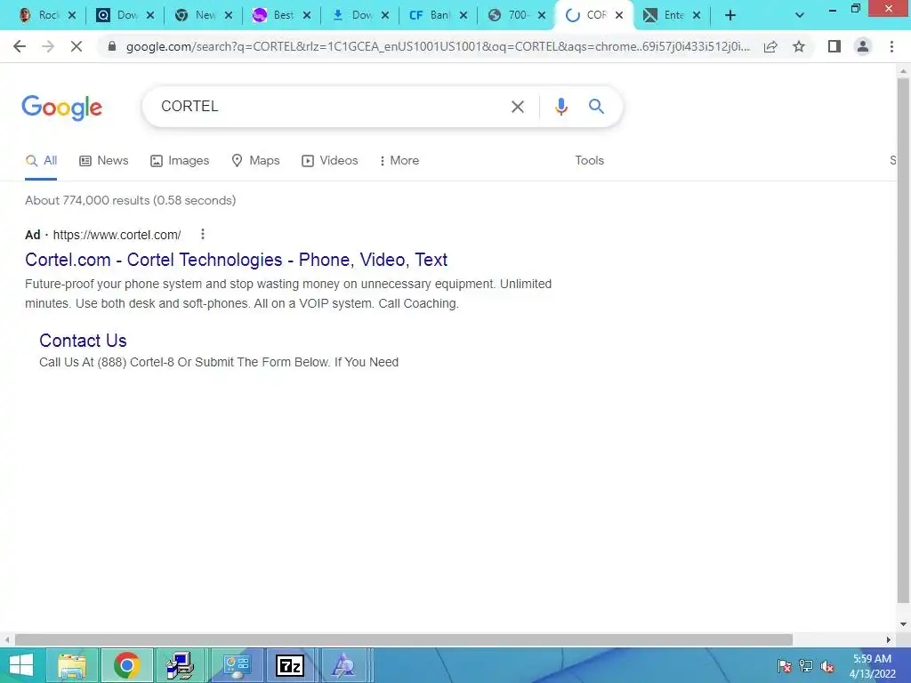Image resolution: width=911 pixels, height=683 pixels.
Task: Go back to the previous page
Action: [x=20, y=46]
